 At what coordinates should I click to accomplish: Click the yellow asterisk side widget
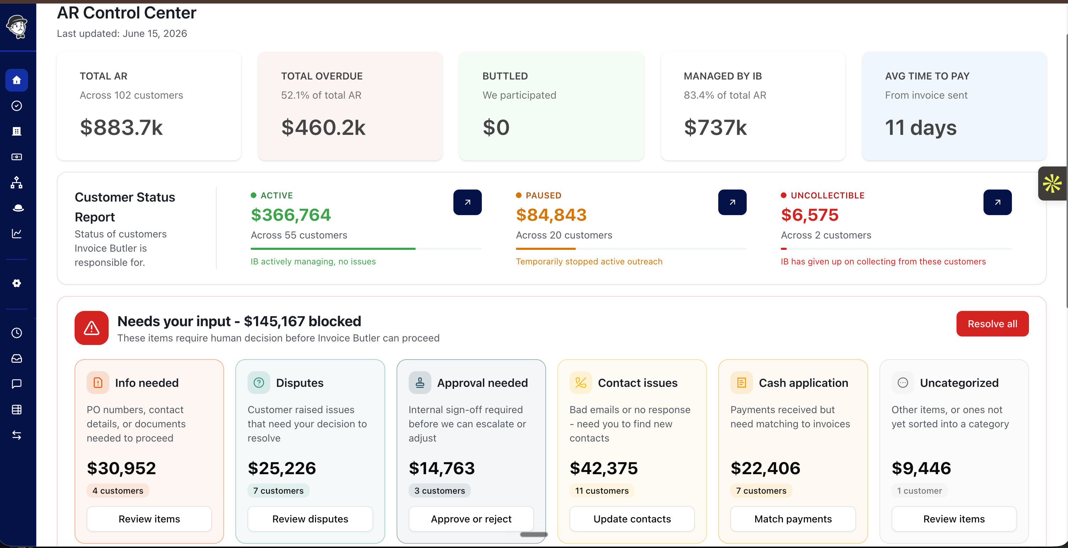pos(1052,183)
